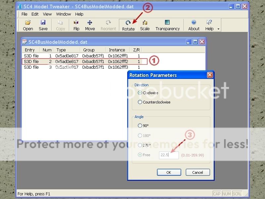This screenshot has width=265, height=199.
Task: Select the Move tool
Action: pos(90,25)
